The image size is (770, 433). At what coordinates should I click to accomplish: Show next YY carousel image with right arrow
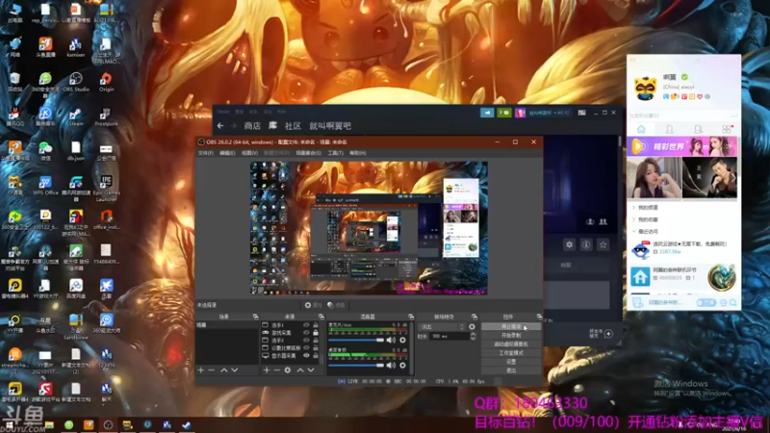coord(733,179)
